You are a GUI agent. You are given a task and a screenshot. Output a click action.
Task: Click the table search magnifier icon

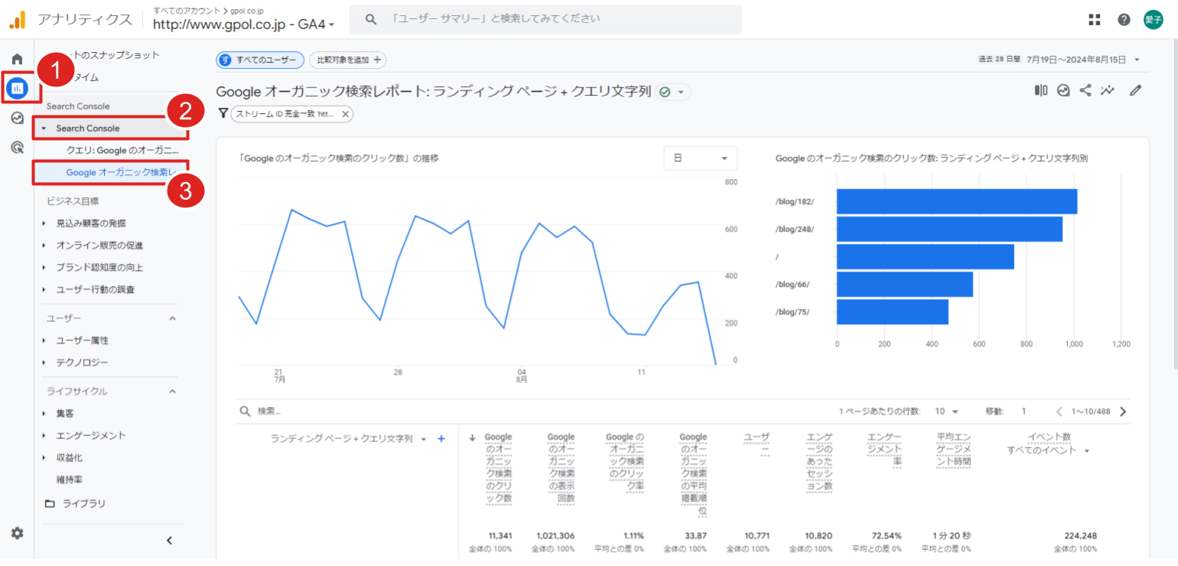pyautogui.click(x=246, y=411)
